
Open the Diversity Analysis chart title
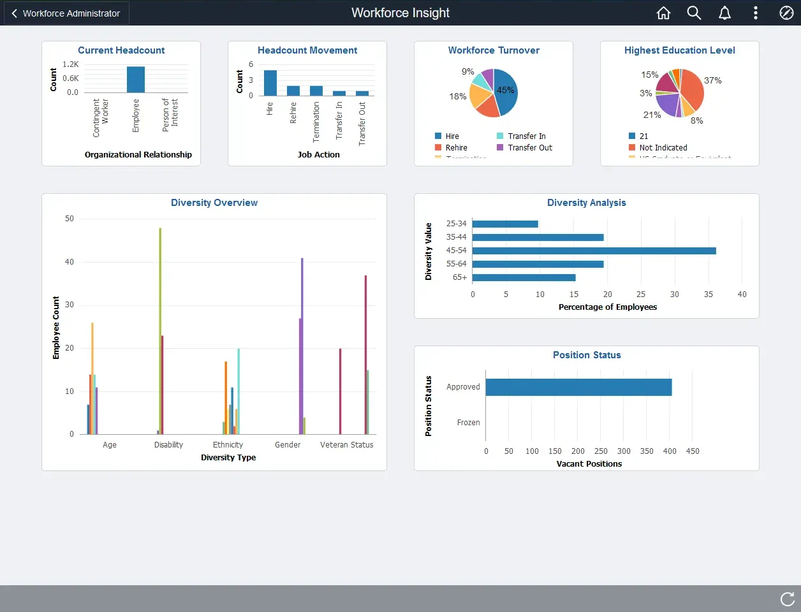tap(587, 203)
